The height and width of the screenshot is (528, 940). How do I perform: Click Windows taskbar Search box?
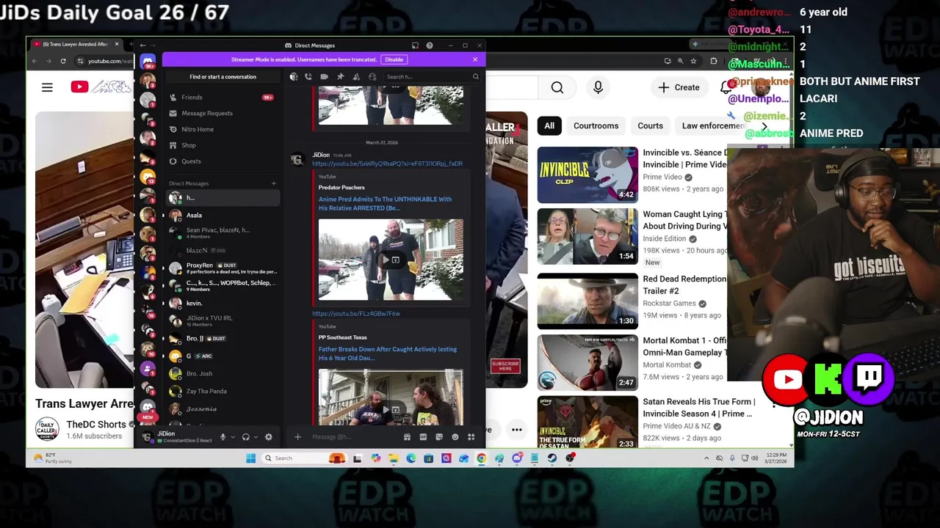[304, 458]
